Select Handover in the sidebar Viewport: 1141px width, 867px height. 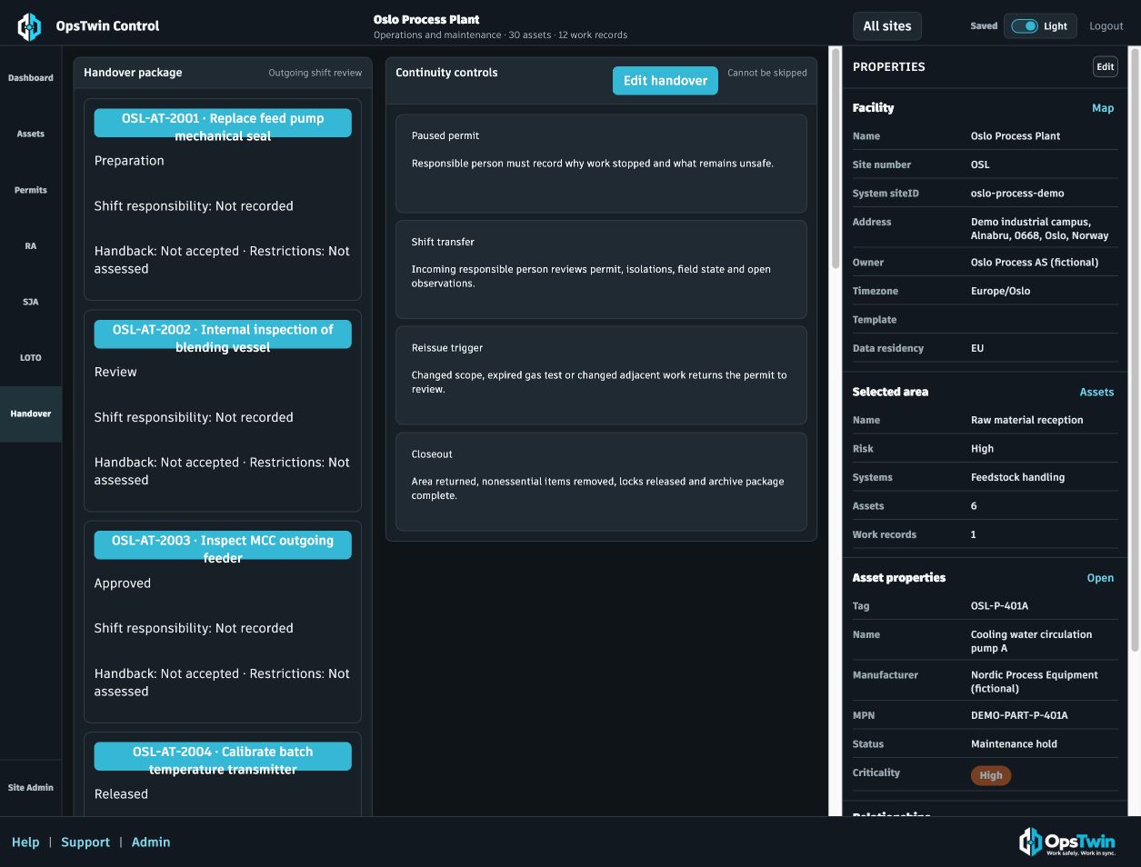(x=31, y=414)
